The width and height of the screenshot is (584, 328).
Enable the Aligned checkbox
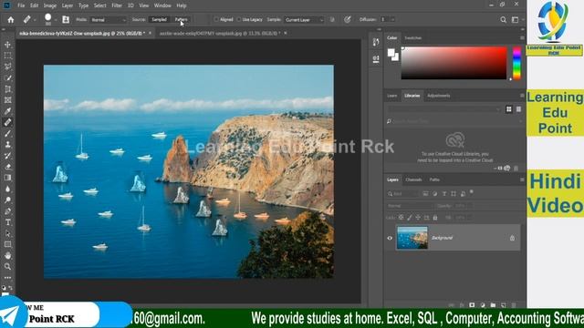click(x=216, y=20)
